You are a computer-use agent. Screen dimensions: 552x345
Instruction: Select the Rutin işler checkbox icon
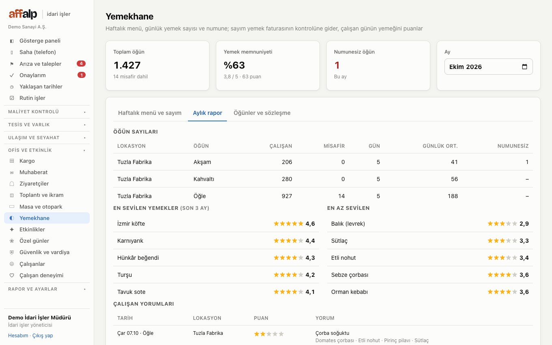point(12,98)
